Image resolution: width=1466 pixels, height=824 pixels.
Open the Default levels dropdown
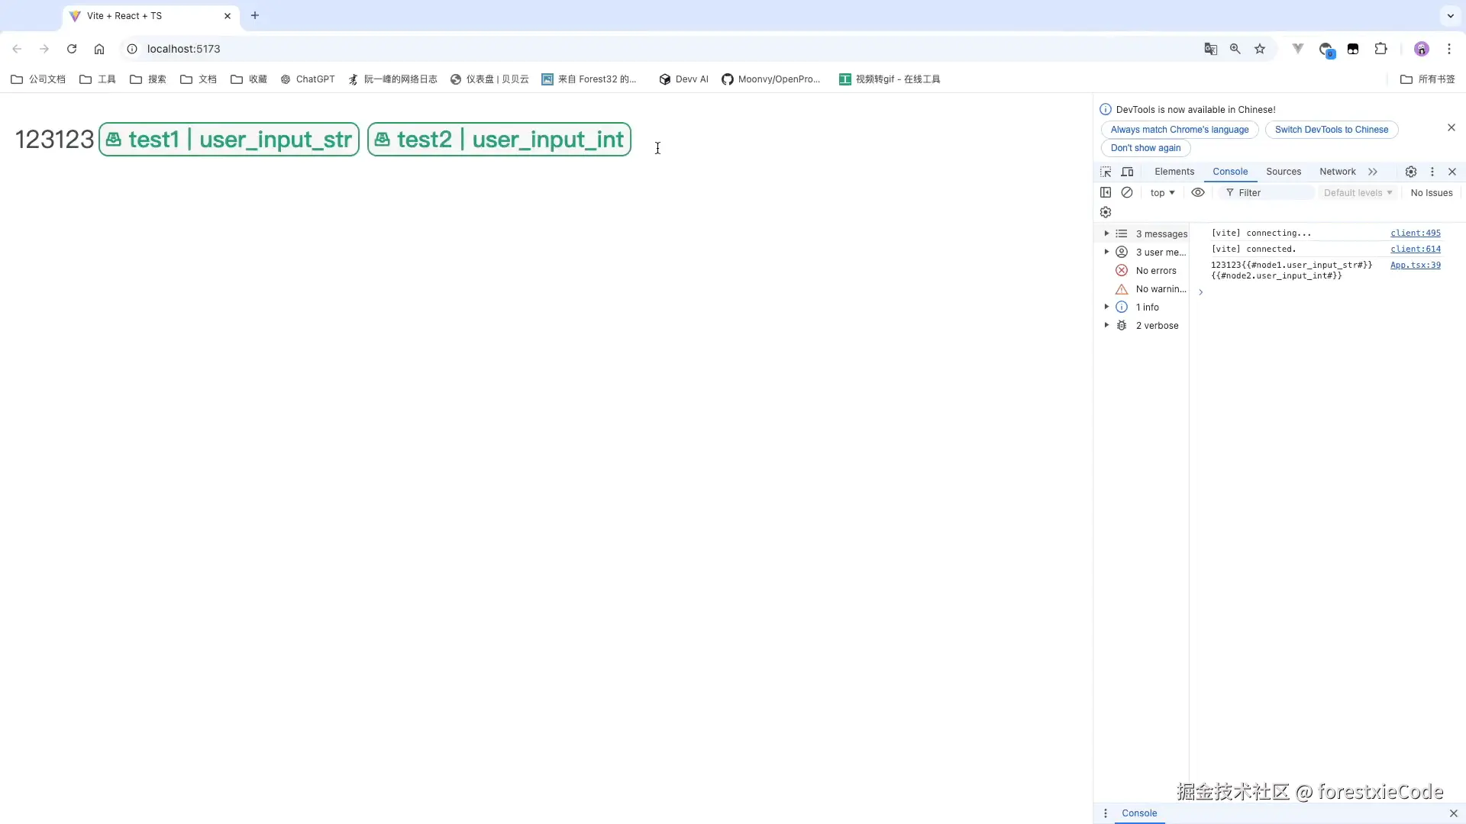coord(1358,193)
